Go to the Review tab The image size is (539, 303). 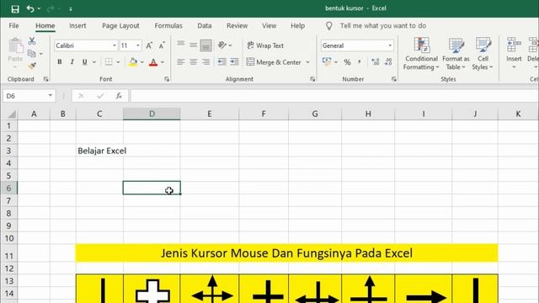tap(237, 26)
